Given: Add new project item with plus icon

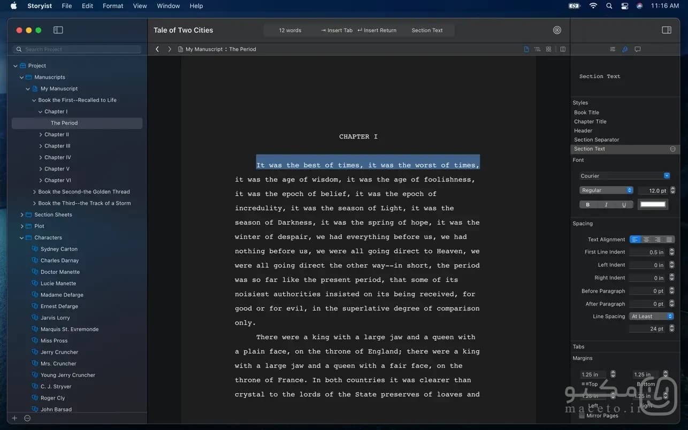Looking at the screenshot, I should (x=14, y=418).
